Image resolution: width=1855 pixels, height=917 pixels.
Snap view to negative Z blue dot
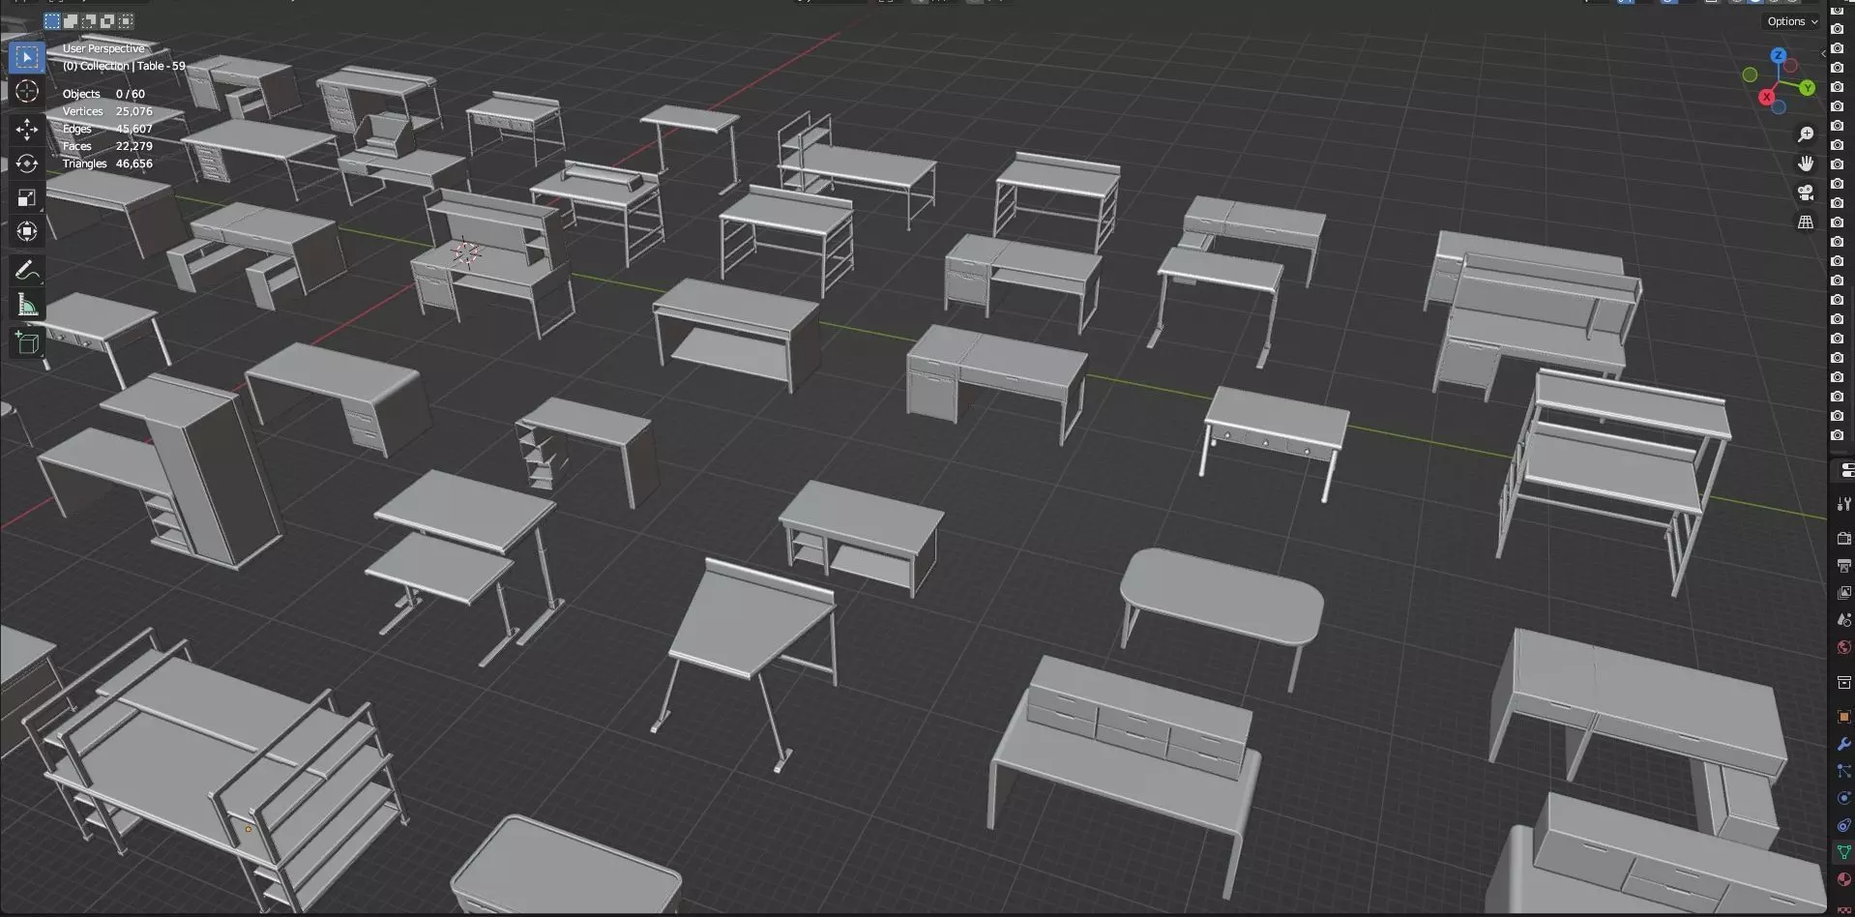click(x=1779, y=106)
